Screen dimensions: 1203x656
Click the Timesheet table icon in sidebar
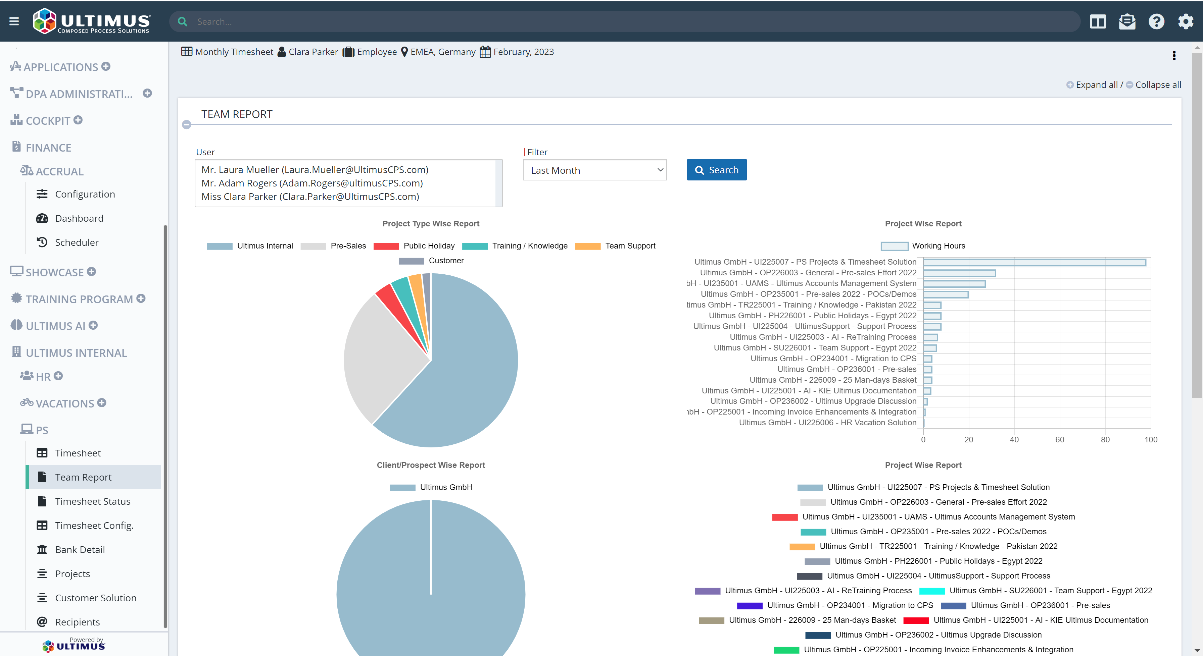(x=42, y=453)
